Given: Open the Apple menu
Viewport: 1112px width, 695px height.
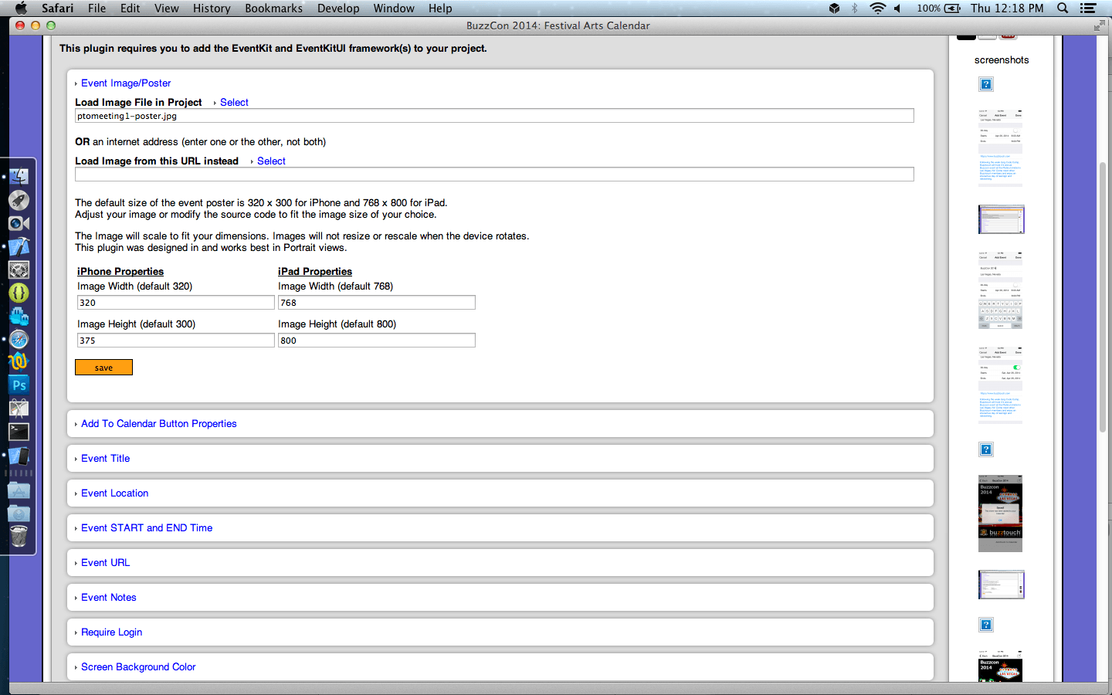Looking at the screenshot, I should coord(21,8).
